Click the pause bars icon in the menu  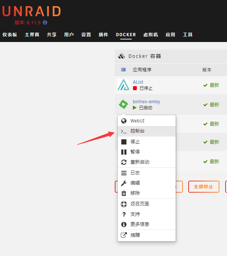coord(124,152)
